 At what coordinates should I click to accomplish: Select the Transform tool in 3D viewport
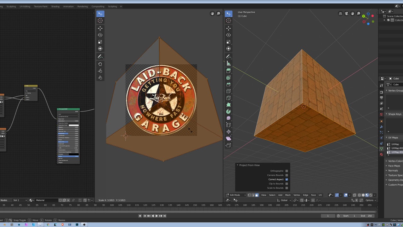(x=229, y=49)
